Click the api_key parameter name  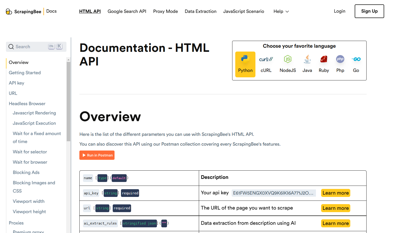[x=91, y=193]
